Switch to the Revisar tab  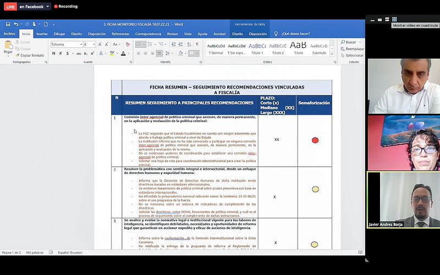pos(173,34)
